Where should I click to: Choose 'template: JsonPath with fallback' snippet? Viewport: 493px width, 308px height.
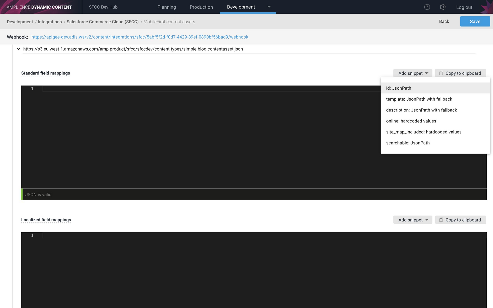[435, 99]
